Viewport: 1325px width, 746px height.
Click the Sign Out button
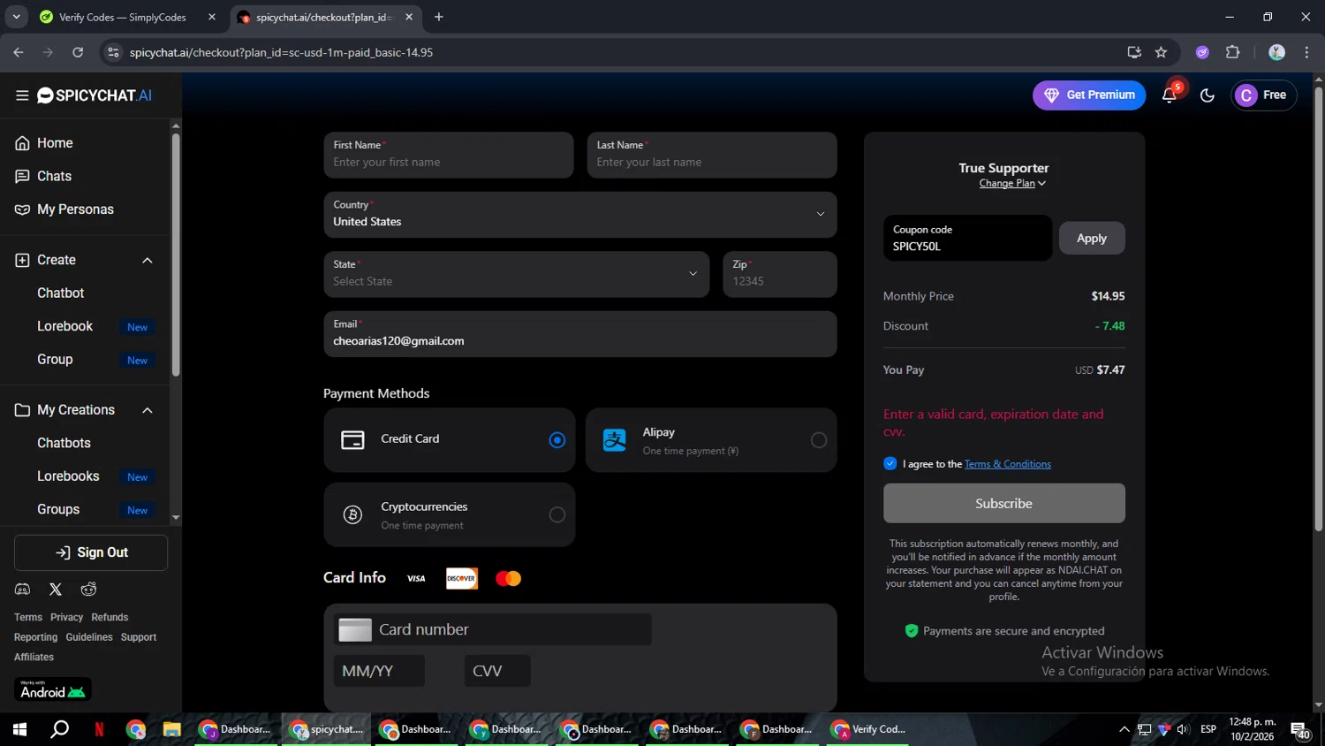(91, 552)
